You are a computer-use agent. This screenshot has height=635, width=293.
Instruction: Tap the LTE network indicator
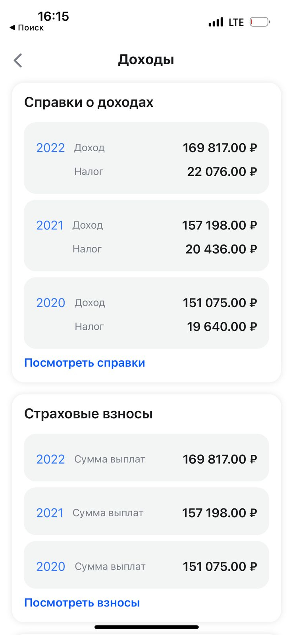tap(236, 22)
